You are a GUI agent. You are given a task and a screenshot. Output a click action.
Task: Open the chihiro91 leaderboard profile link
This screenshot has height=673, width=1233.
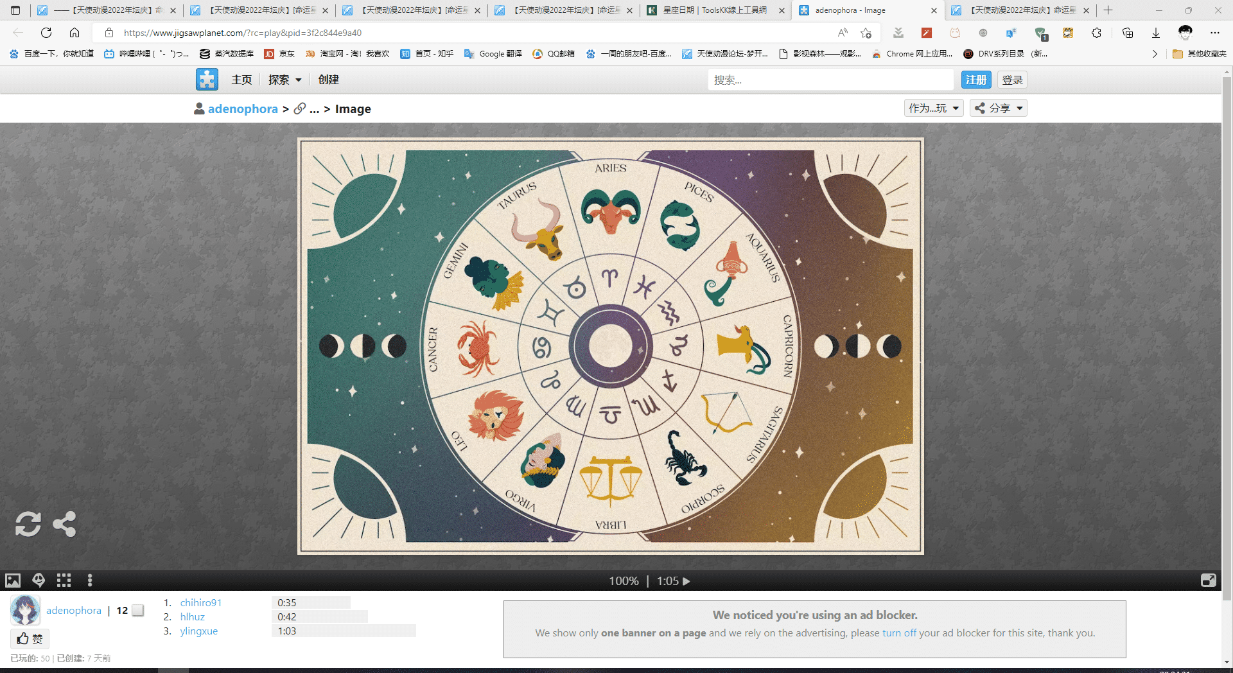pos(200,602)
